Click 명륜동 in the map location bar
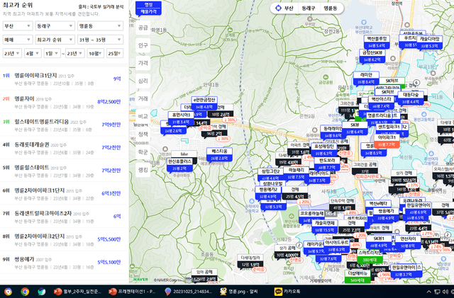454x298 pixels. coord(331,8)
